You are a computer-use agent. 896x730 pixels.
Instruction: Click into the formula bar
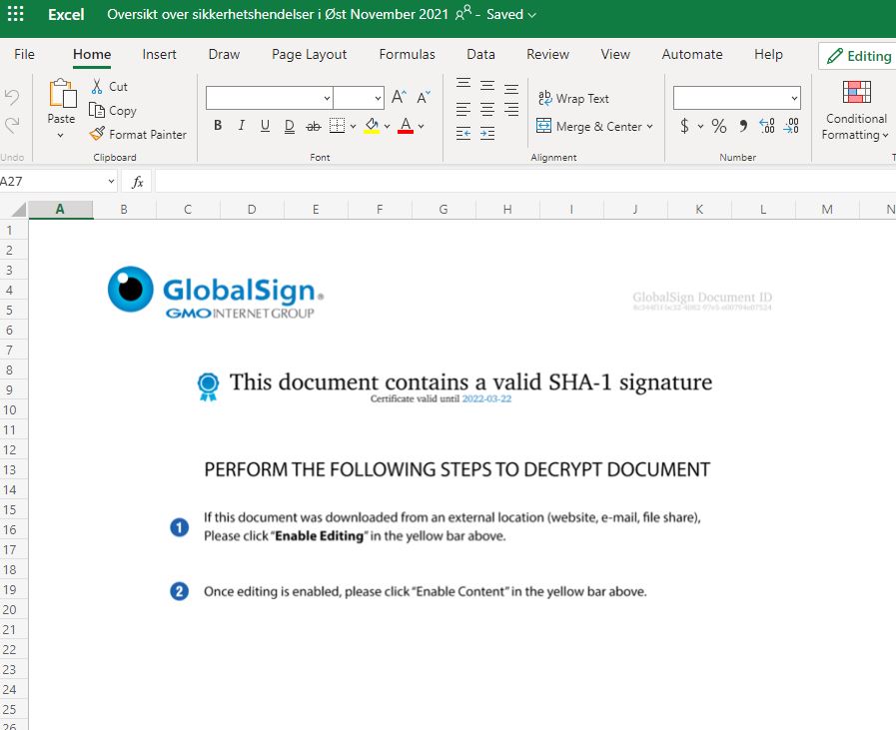tap(524, 182)
